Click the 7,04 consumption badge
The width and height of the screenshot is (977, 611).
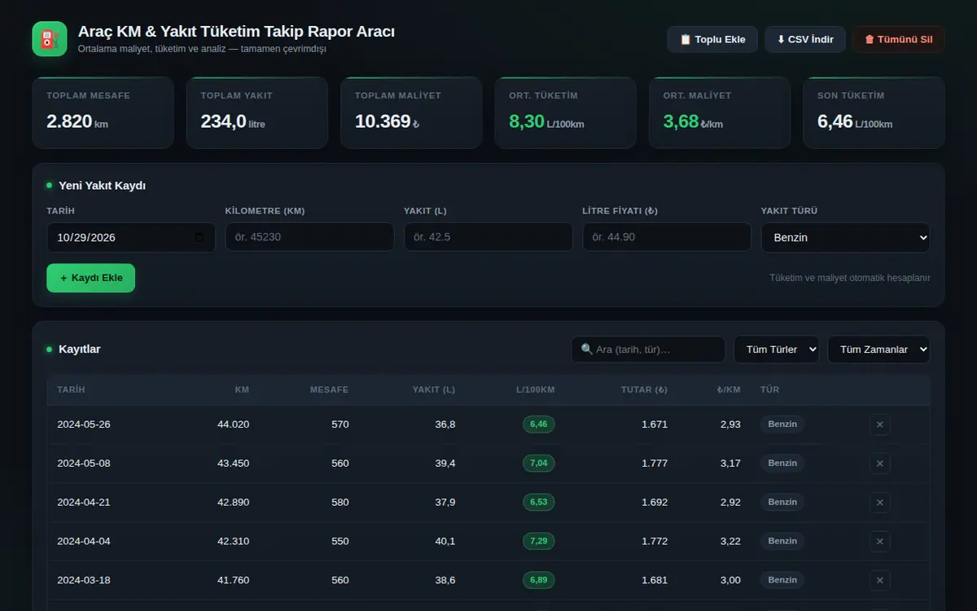(539, 464)
